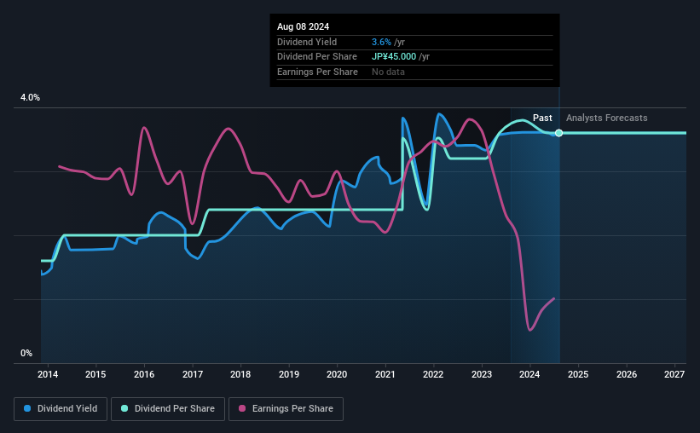Click the 2024 x-axis year label
700x433 pixels.
coord(529,374)
